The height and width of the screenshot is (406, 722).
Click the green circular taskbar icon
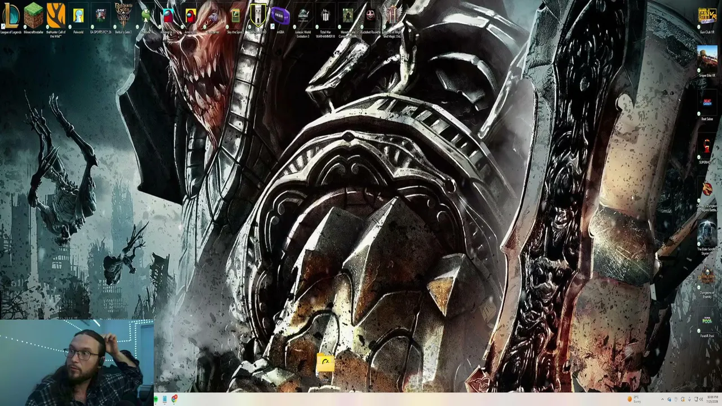click(x=155, y=399)
